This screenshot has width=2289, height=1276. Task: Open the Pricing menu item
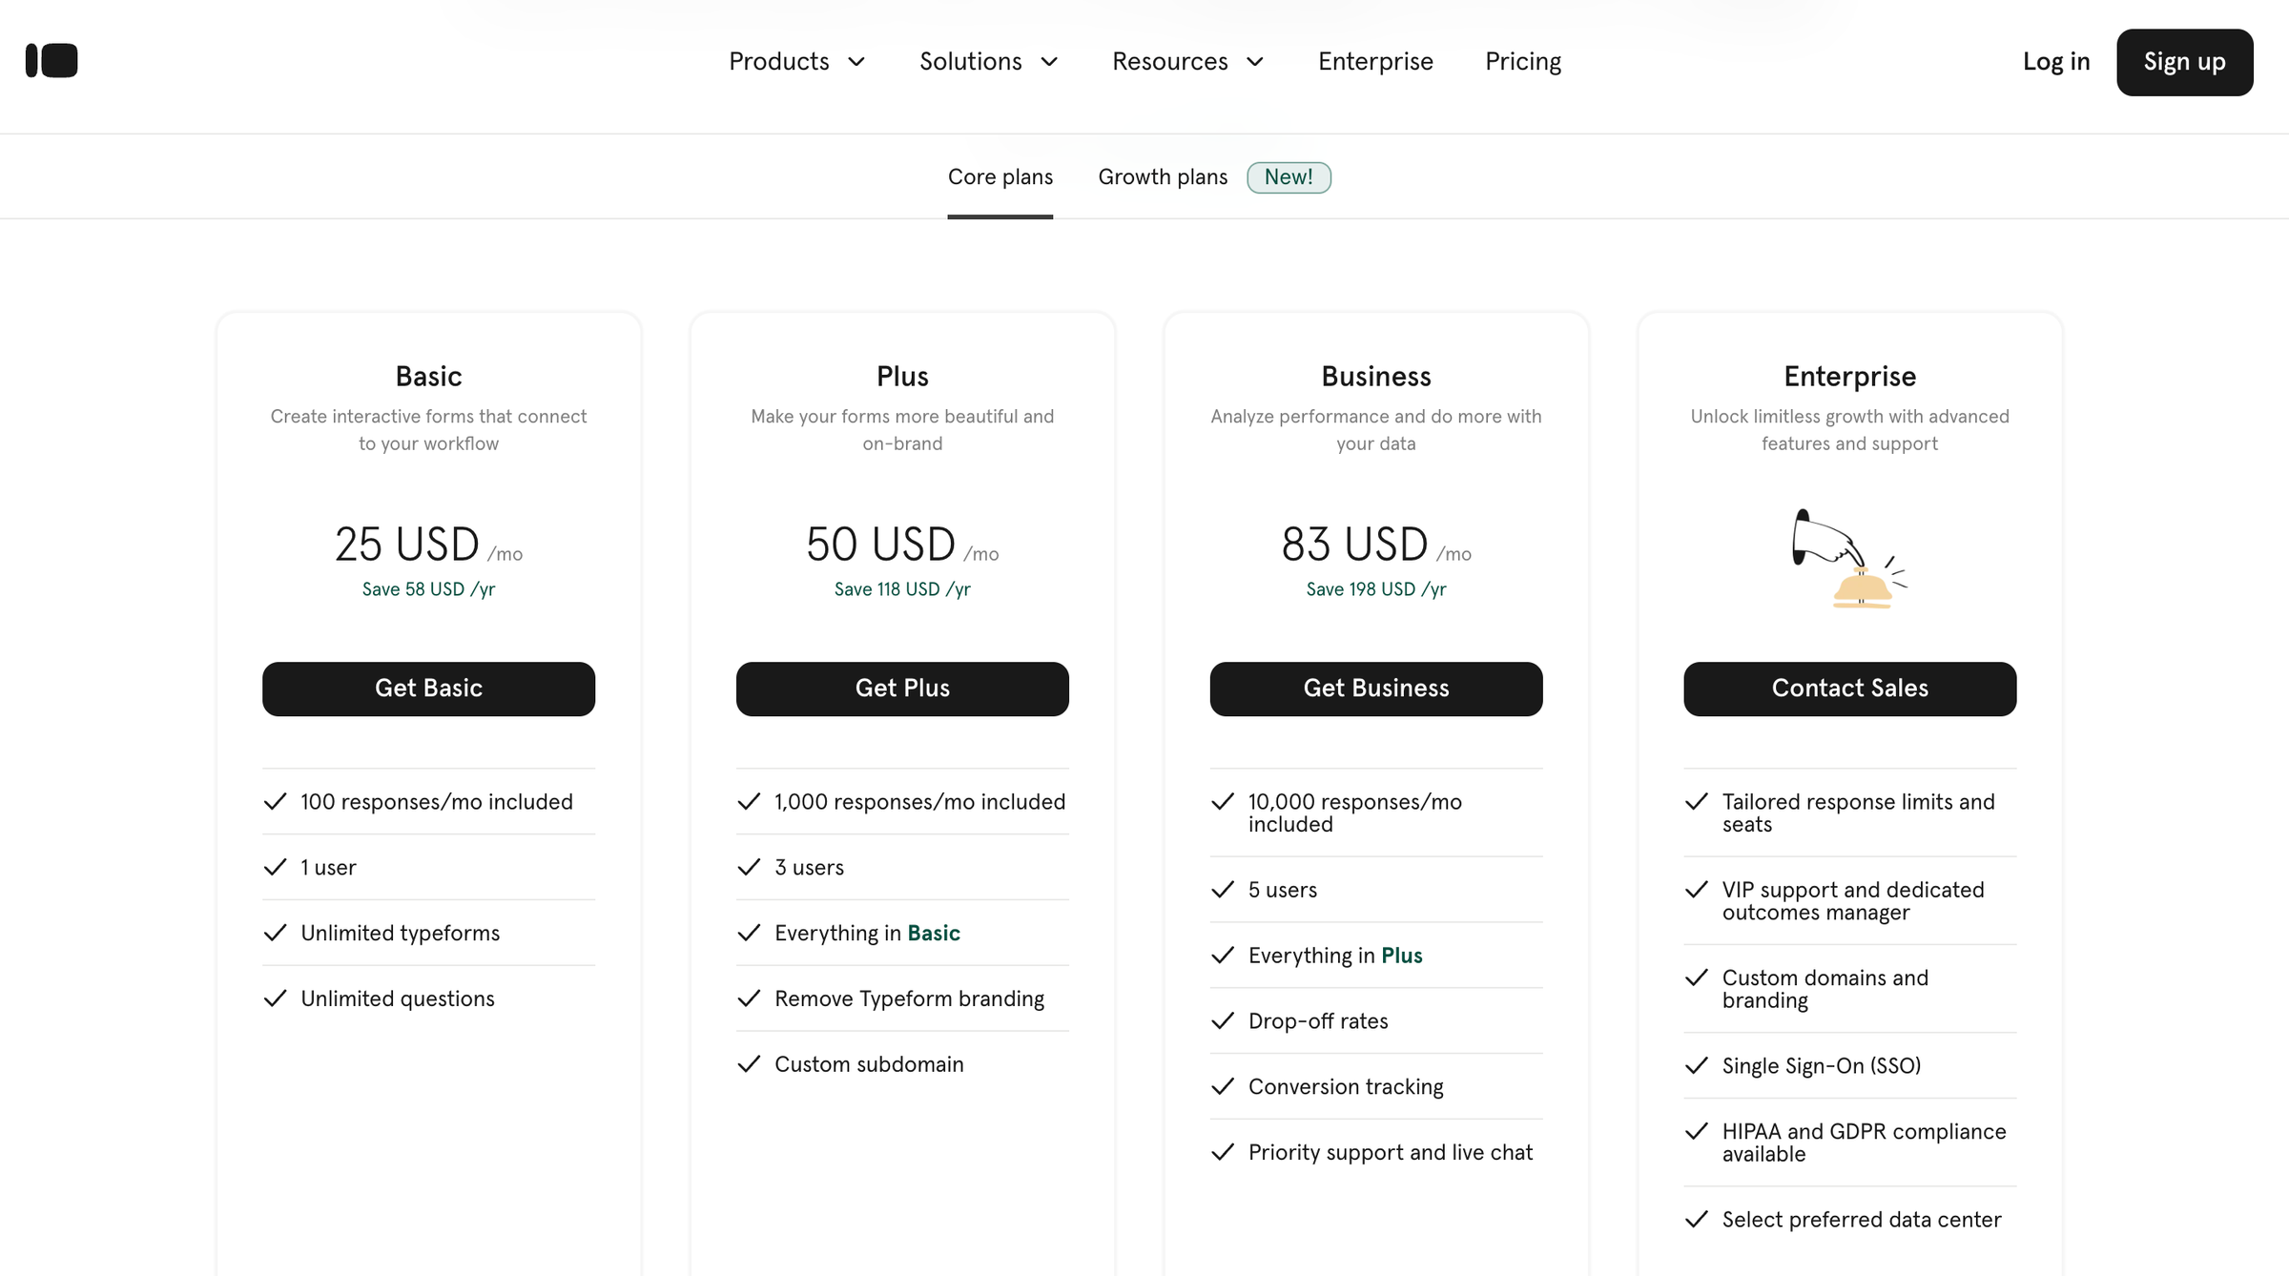point(1522,61)
